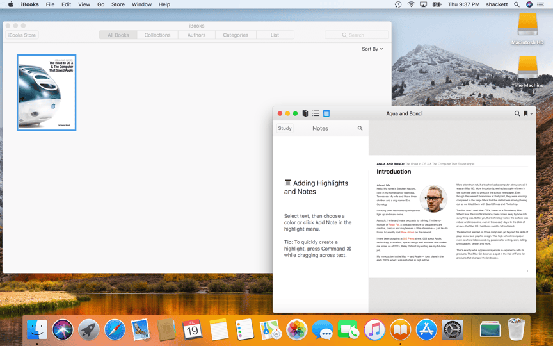Open the Trash in the Dock
This screenshot has height=346, width=553.
(516, 329)
